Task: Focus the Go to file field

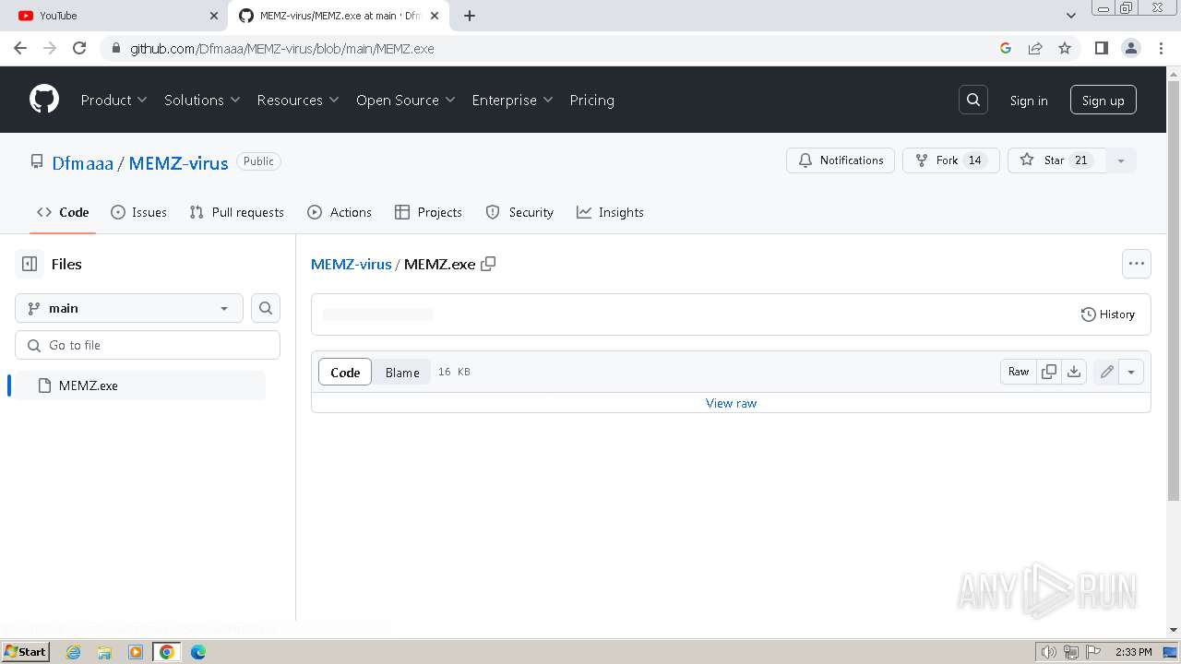Action: (x=148, y=345)
